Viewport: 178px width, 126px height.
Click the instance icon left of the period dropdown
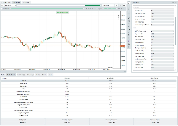coord(2,5)
